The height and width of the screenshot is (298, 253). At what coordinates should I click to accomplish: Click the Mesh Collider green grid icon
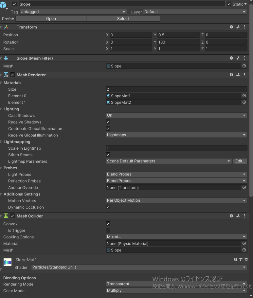(x=6, y=216)
